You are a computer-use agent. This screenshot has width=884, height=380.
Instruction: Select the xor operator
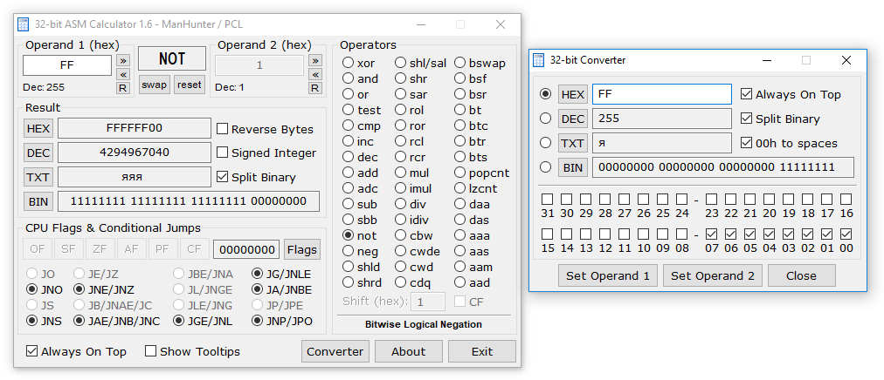point(349,63)
